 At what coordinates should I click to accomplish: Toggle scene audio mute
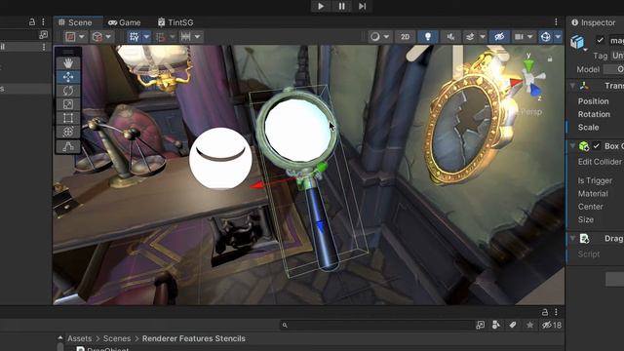click(x=450, y=37)
